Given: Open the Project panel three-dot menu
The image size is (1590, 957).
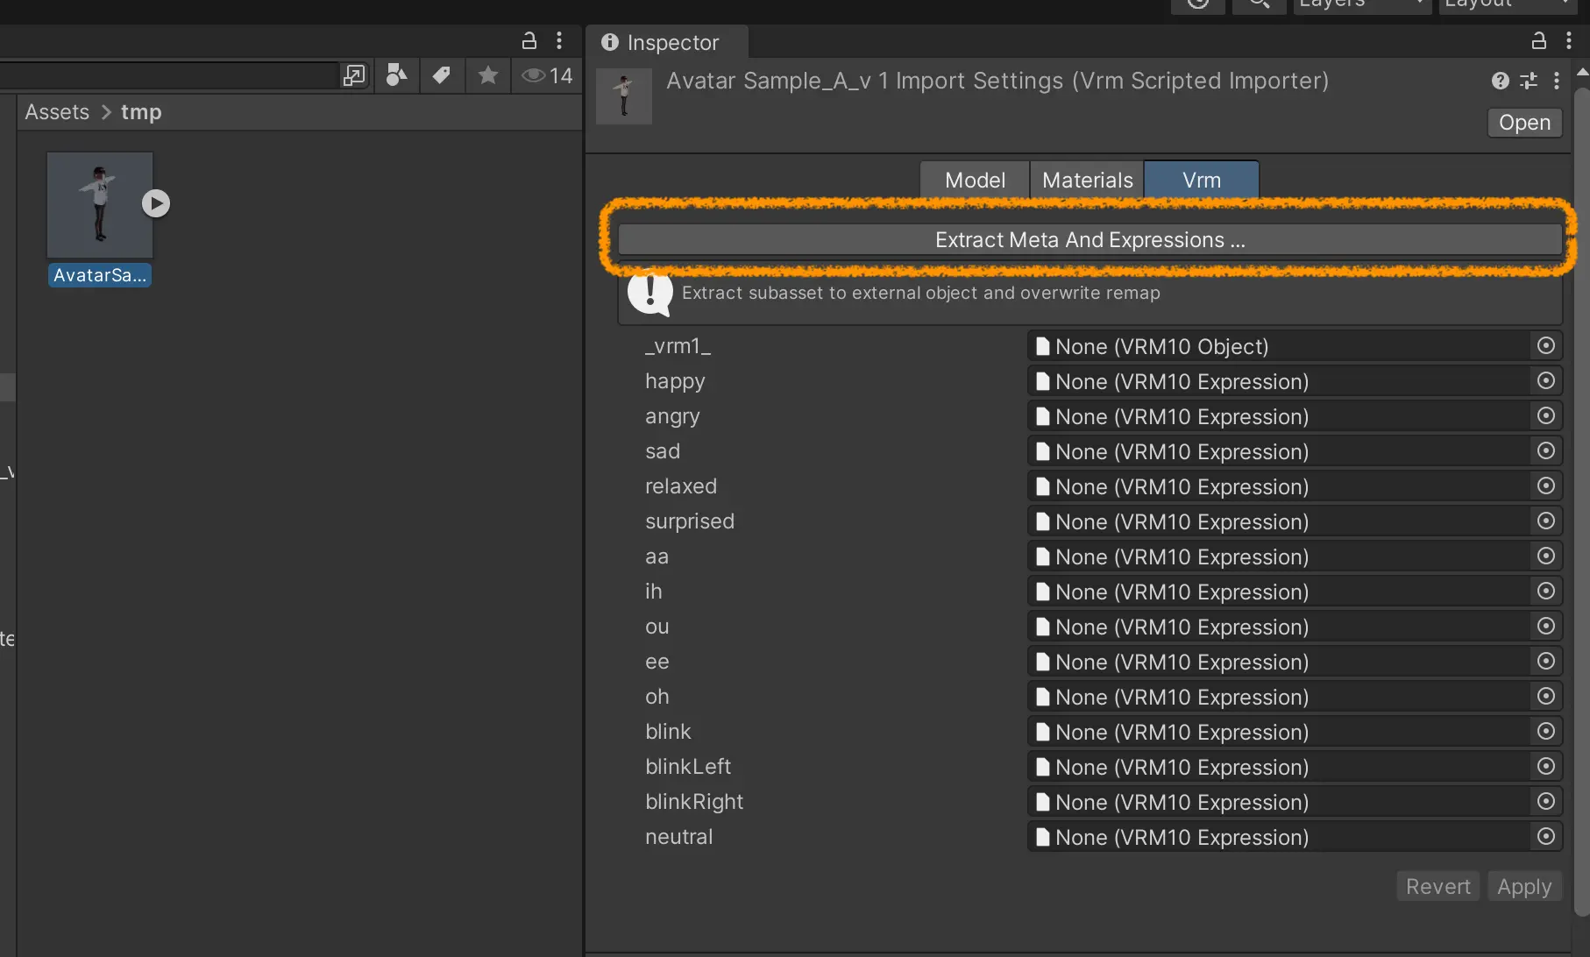Looking at the screenshot, I should (559, 41).
